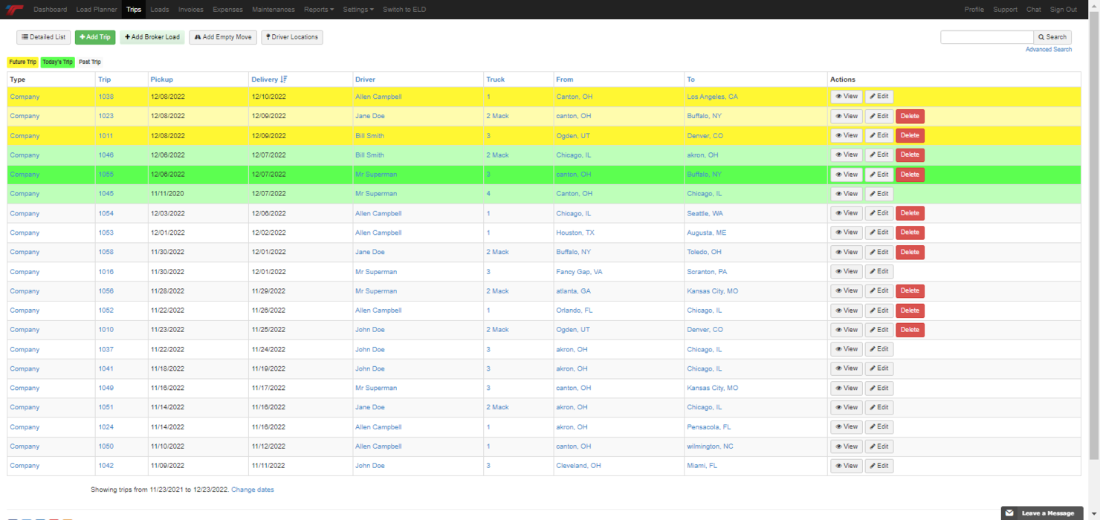Viewport: 1100px width, 520px height.
Task: Click the Detailed List icon
Action: [24, 37]
